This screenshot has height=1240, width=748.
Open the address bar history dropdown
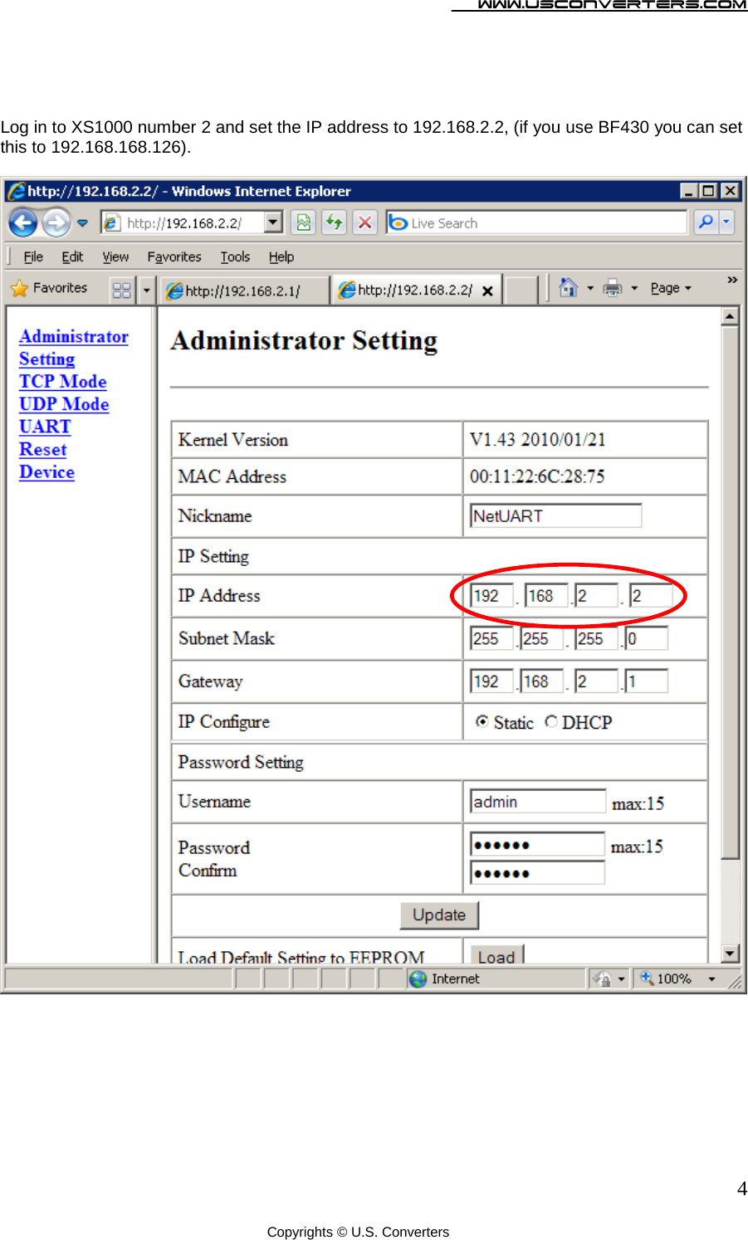click(x=272, y=222)
